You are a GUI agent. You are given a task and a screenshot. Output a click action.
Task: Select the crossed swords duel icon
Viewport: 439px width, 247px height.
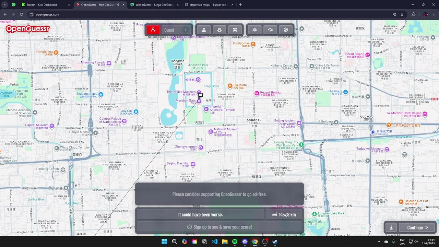click(235, 30)
